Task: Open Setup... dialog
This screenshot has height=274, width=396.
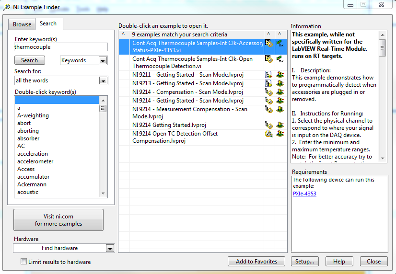Action: point(304,262)
